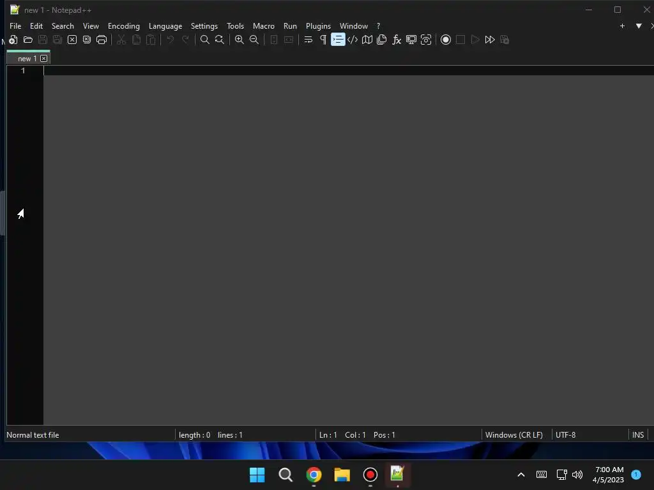Screen dimensions: 654x490
Task: Click Normal text file status label
Action: pos(33,435)
